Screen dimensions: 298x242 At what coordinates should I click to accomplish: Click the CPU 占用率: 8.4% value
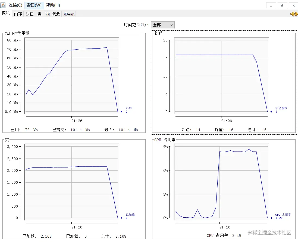[224, 235]
